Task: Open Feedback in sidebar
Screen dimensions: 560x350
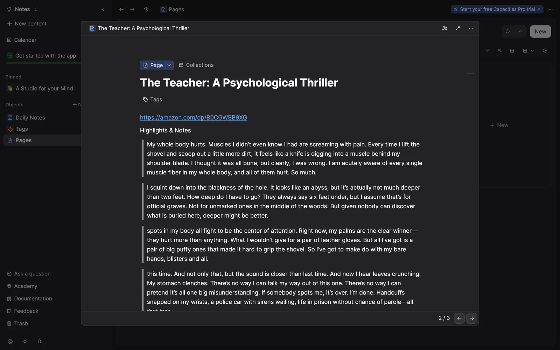Action: 23,311
